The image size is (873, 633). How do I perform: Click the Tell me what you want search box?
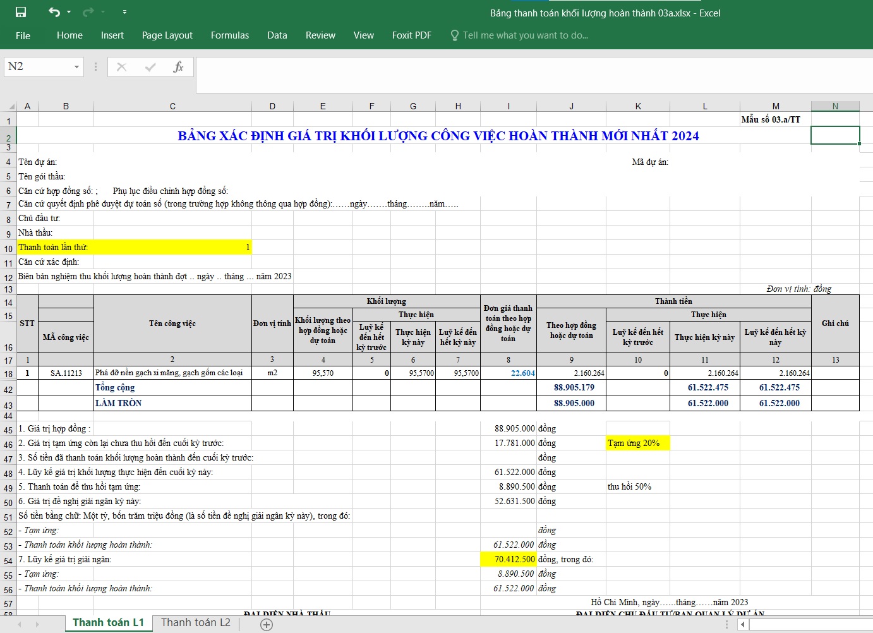525,35
